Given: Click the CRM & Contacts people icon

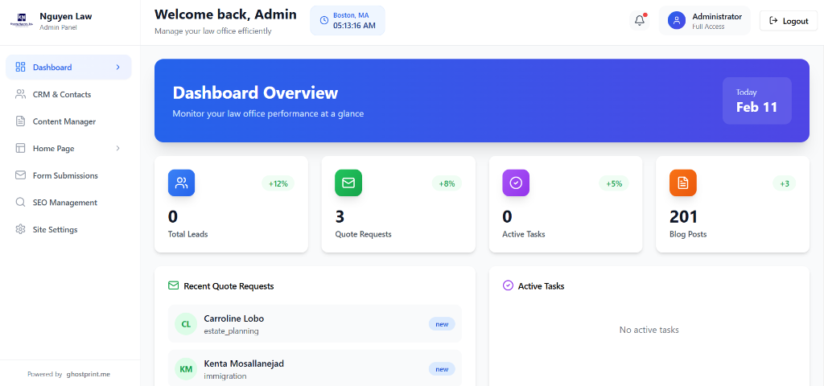Looking at the screenshot, I should pos(20,95).
